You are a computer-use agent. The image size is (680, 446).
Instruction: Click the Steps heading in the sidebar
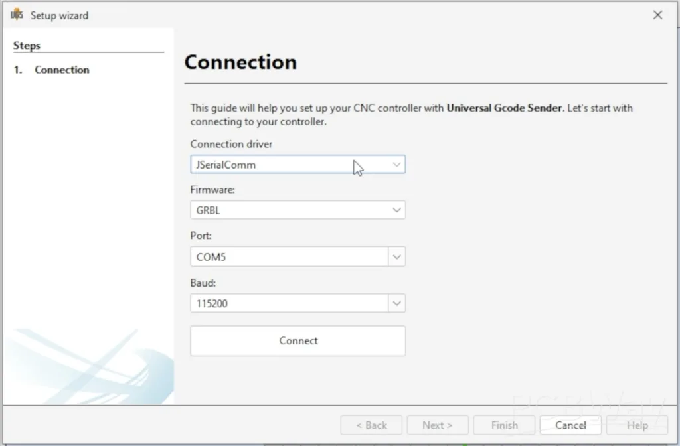pos(27,46)
